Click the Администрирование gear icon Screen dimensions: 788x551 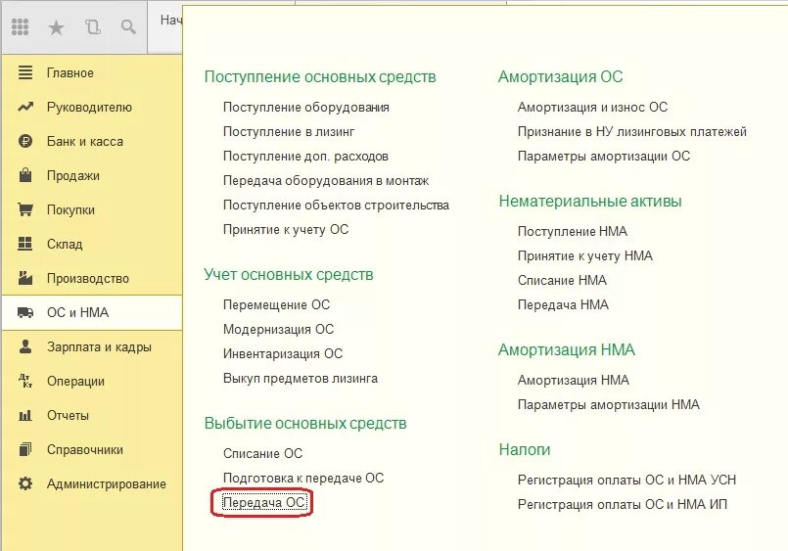pyautogui.click(x=25, y=483)
